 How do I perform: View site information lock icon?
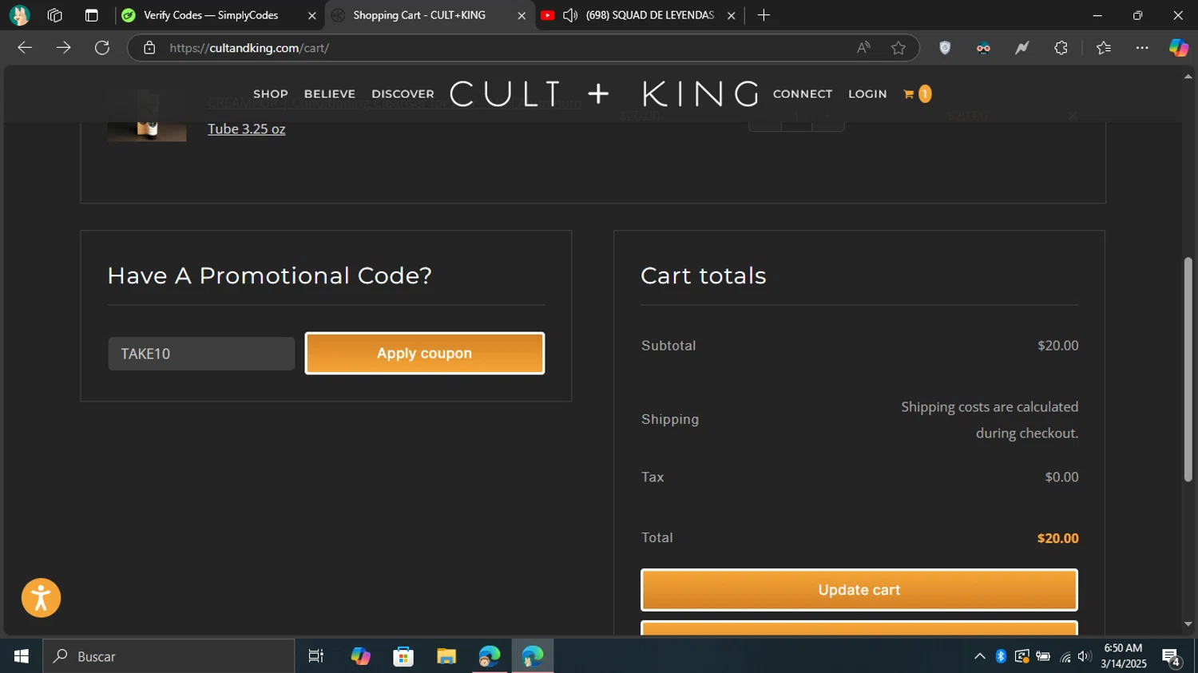point(149,48)
